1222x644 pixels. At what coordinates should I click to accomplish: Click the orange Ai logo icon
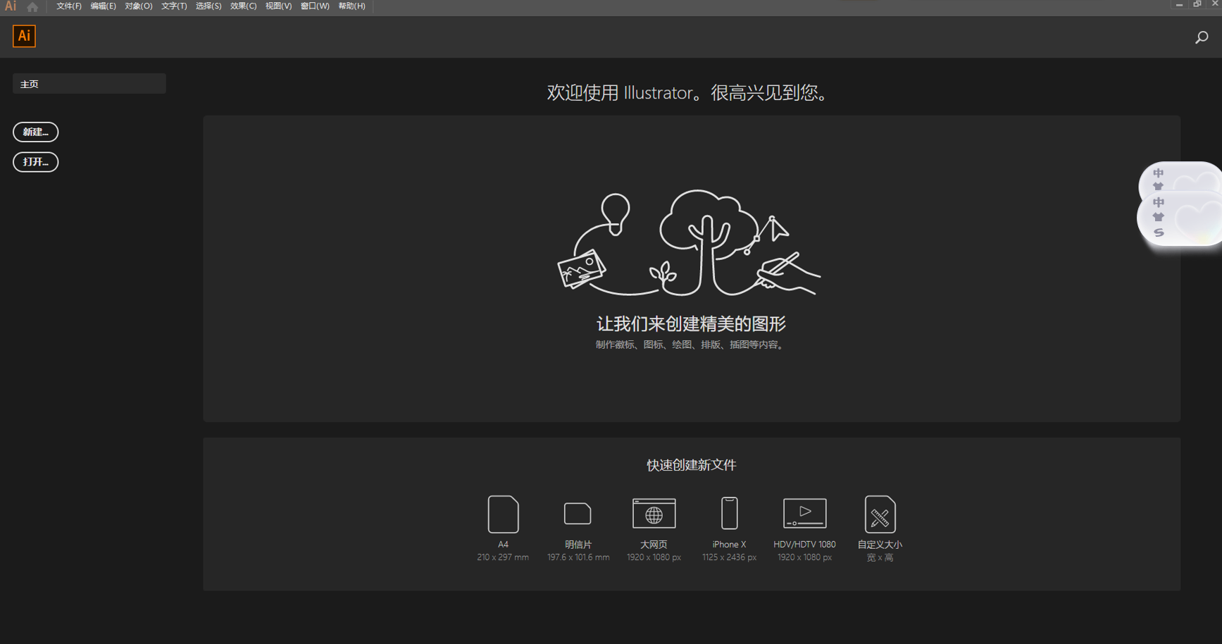pyautogui.click(x=23, y=36)
